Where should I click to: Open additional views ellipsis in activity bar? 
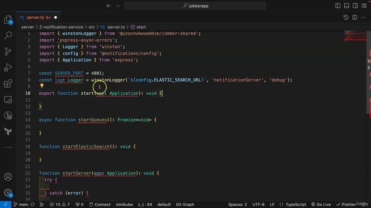click(8, 147)
